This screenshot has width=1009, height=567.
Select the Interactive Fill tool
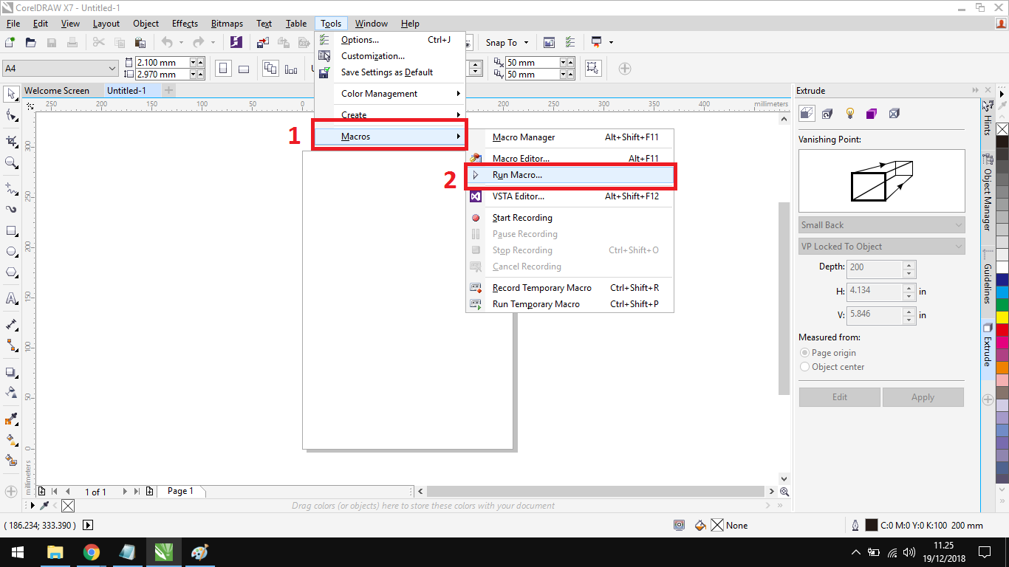tap(11, 439)
